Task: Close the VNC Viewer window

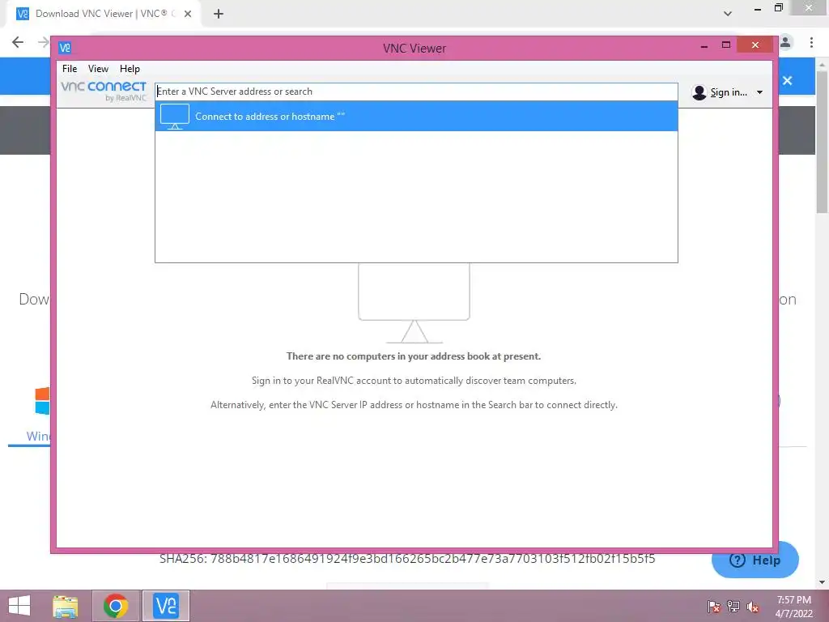Action: pyautogui.click(x=755, y=45)
